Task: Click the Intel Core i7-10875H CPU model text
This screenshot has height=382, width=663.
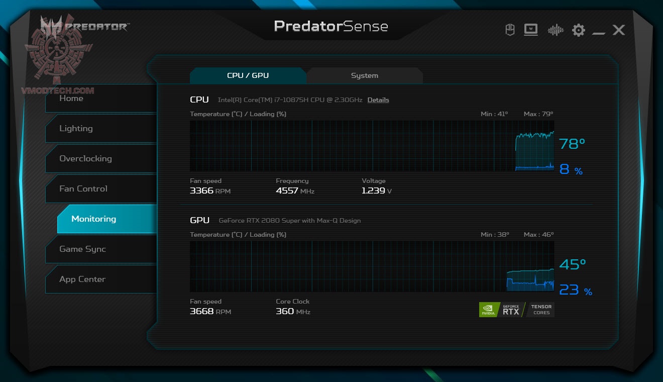Action: click(x=290, y=100)
